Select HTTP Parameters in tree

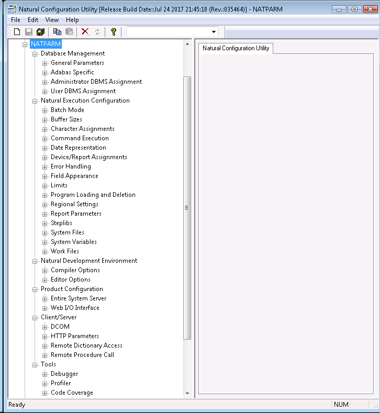[x=75, y=336]
